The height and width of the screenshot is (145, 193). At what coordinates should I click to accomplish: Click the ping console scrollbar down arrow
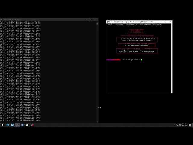point(97,122)
